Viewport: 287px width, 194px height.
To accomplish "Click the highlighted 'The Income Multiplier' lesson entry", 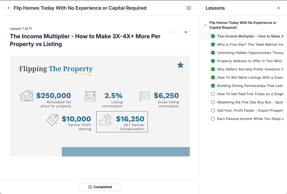I will point(250,36).
